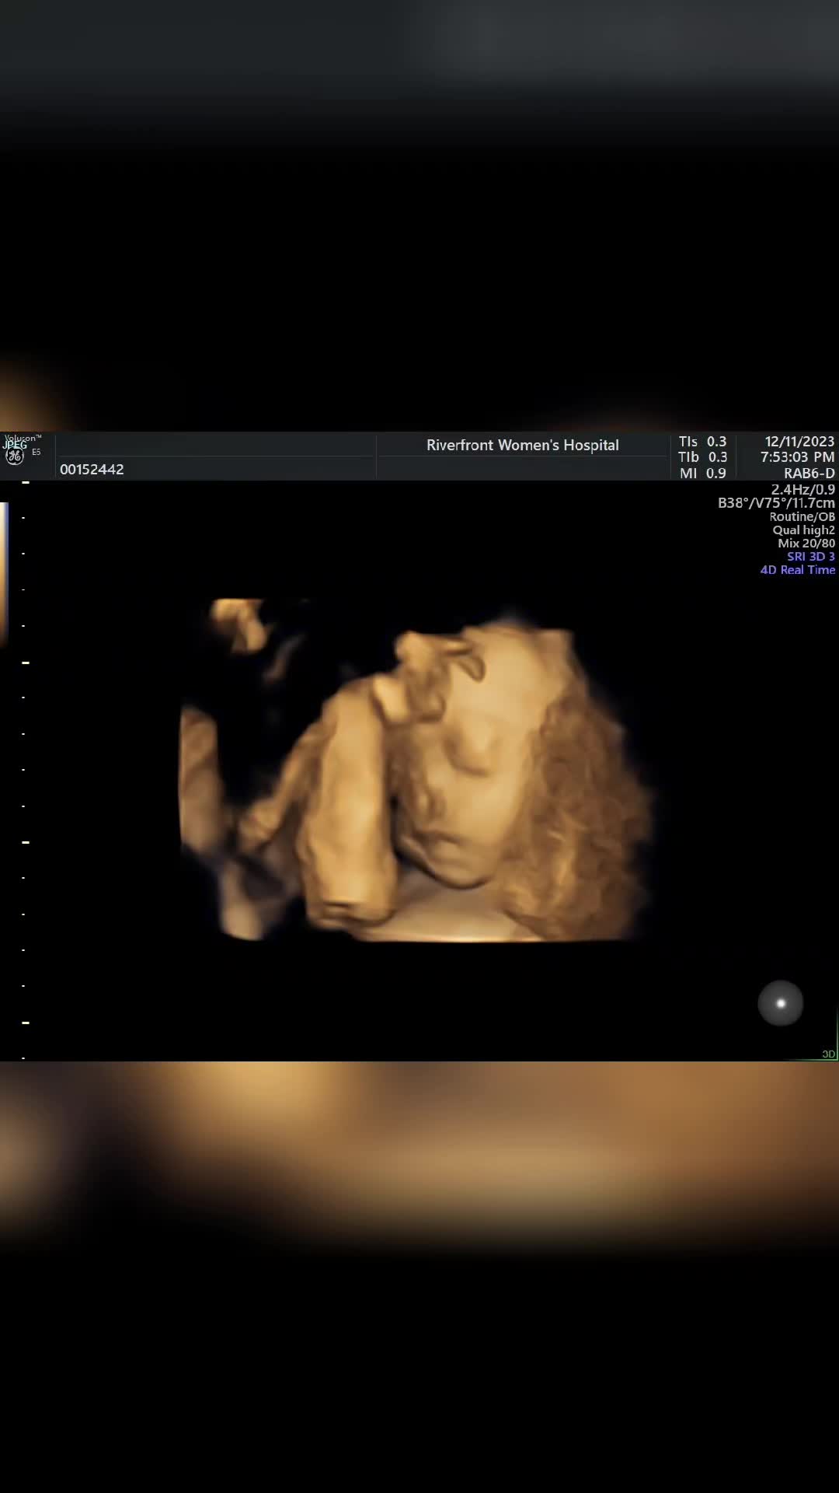839x1493 pixels.
Task: Click the Mix 20/80 setting
Action: point(806,543)
